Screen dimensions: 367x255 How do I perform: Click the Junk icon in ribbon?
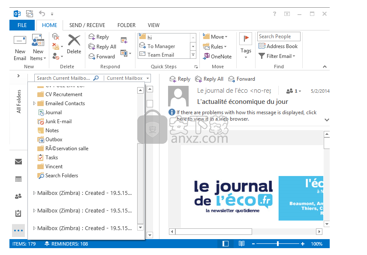56,56
